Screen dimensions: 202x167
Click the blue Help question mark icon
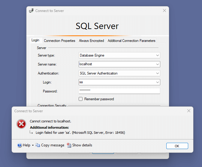tap(20, 145)
